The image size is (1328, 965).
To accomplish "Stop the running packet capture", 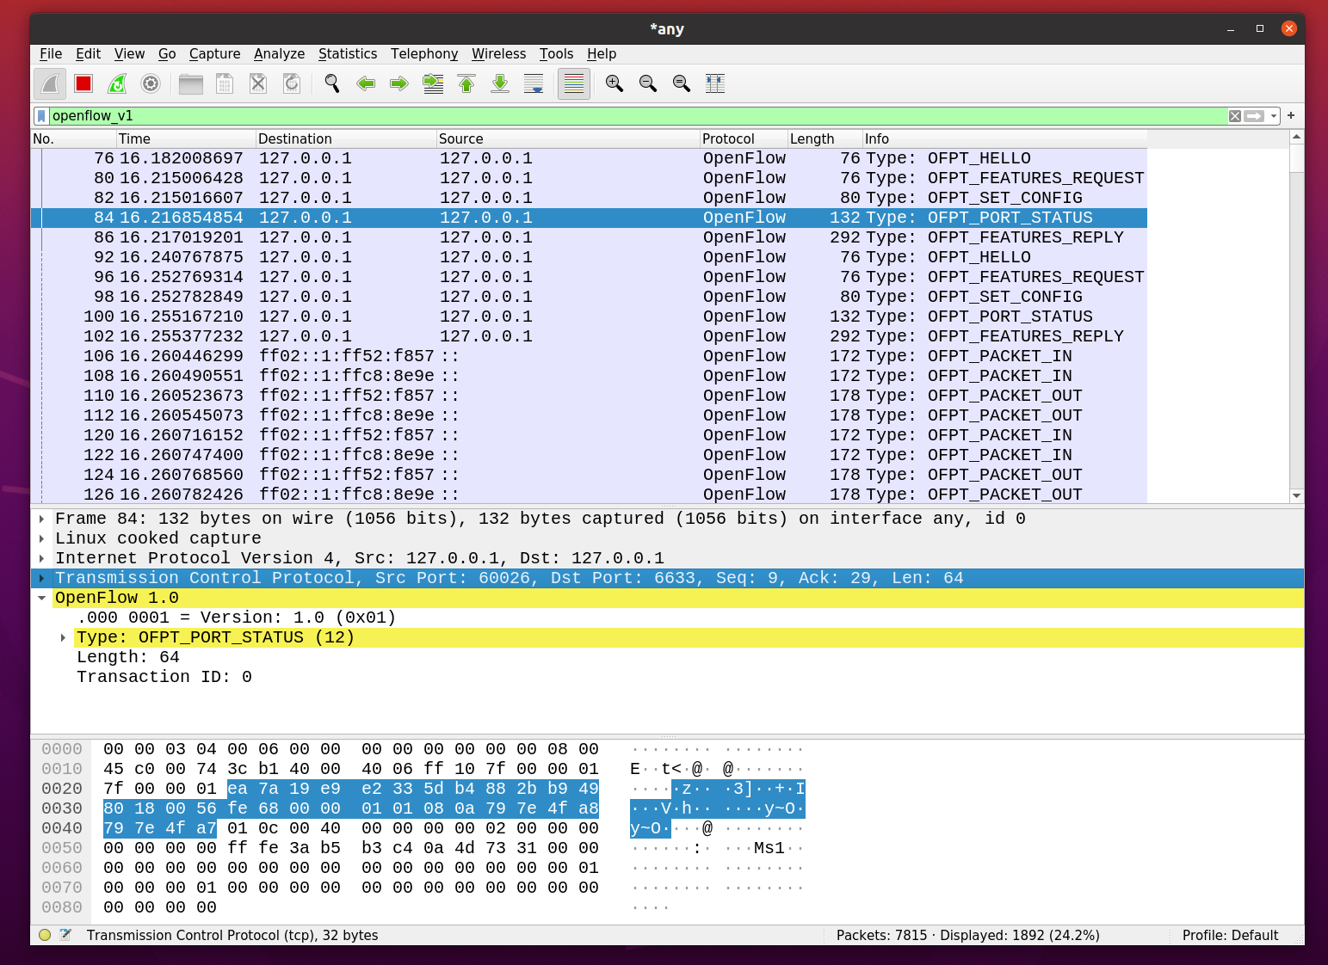I will [x=83, y=83].
